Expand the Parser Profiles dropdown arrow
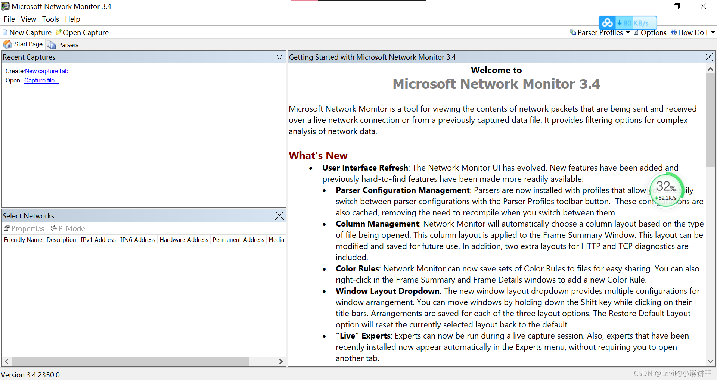 (628, 33)
